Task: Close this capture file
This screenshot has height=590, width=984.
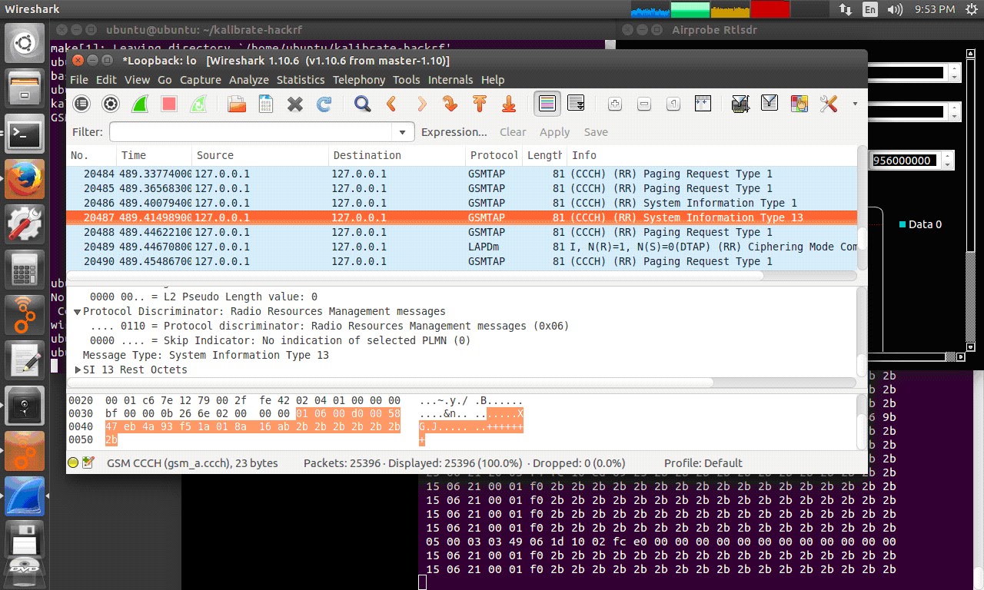Action: tap(295, 104)
